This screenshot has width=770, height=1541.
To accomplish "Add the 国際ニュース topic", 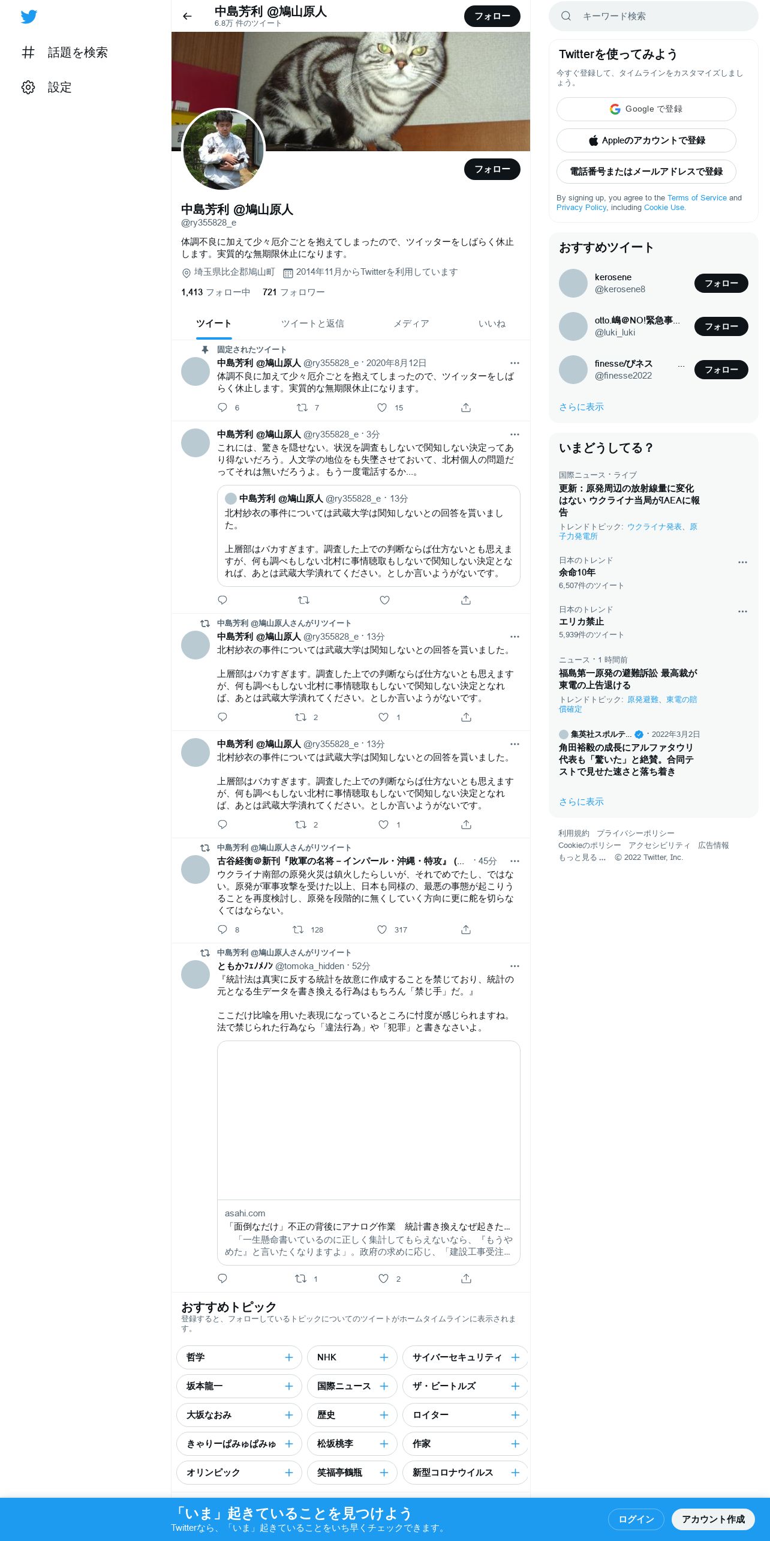I will click(x=384, y=1386).
